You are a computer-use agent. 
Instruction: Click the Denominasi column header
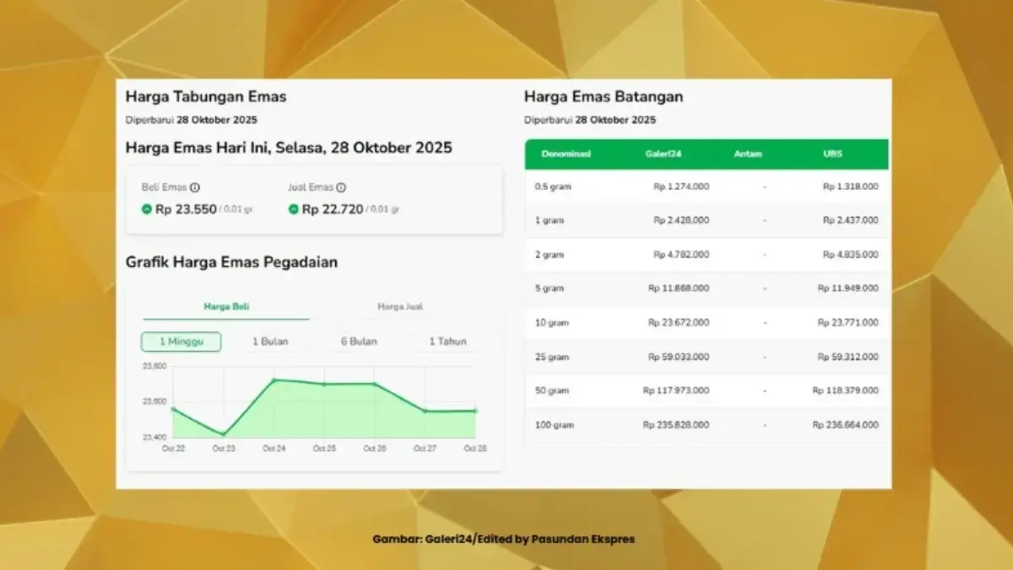click(565, 155)
